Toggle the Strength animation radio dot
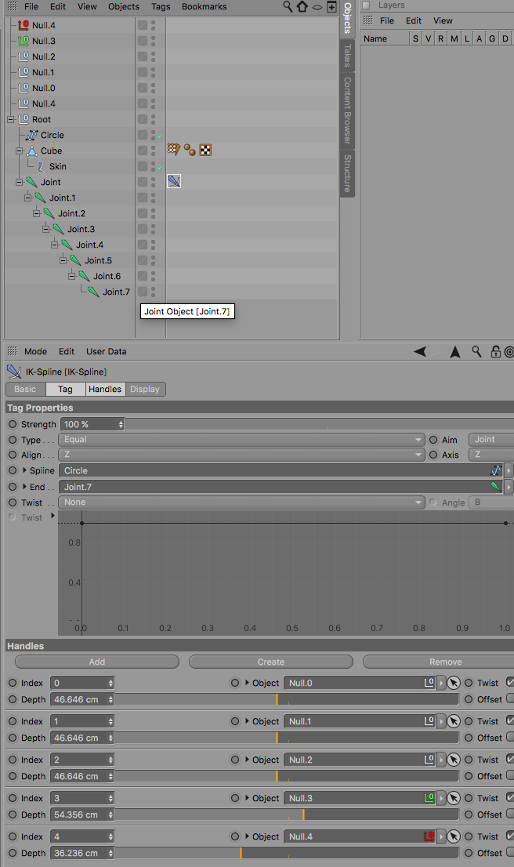Screen dimensions: 514x867 pos(13,424)
